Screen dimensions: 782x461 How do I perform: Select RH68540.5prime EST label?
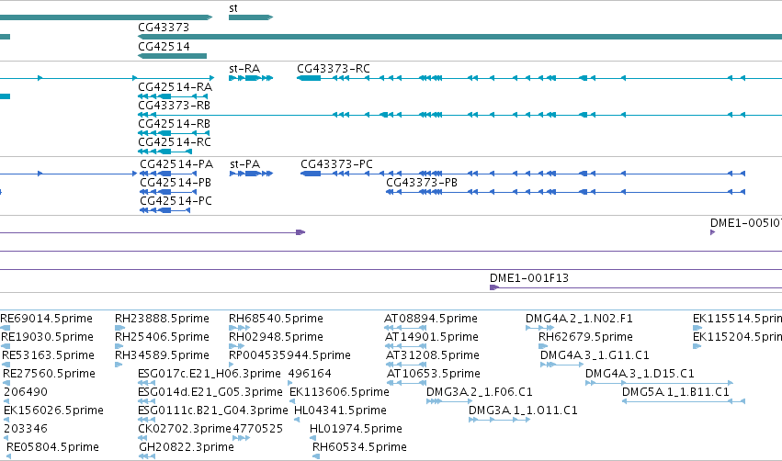[x=276, y=319]
